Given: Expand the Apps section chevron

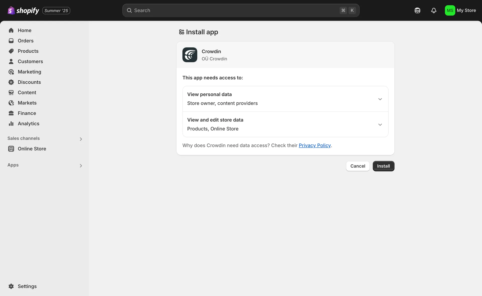Looking at the screenshot, I should [81, 166].
